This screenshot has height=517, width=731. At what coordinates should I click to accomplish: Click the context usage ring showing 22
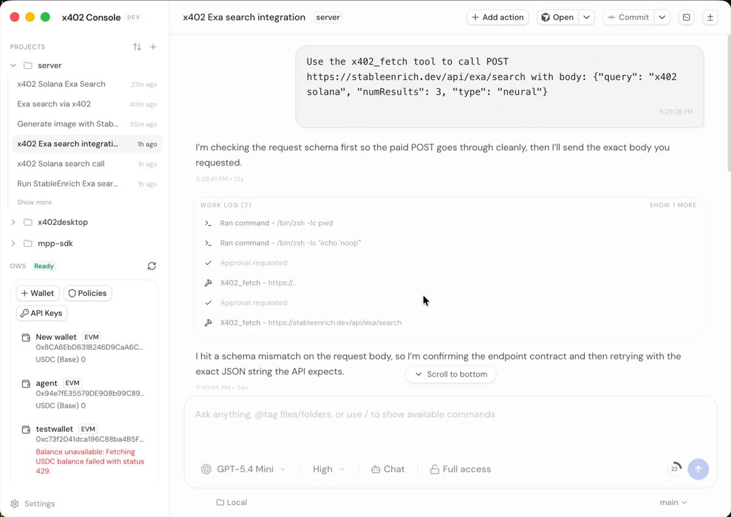675,469
